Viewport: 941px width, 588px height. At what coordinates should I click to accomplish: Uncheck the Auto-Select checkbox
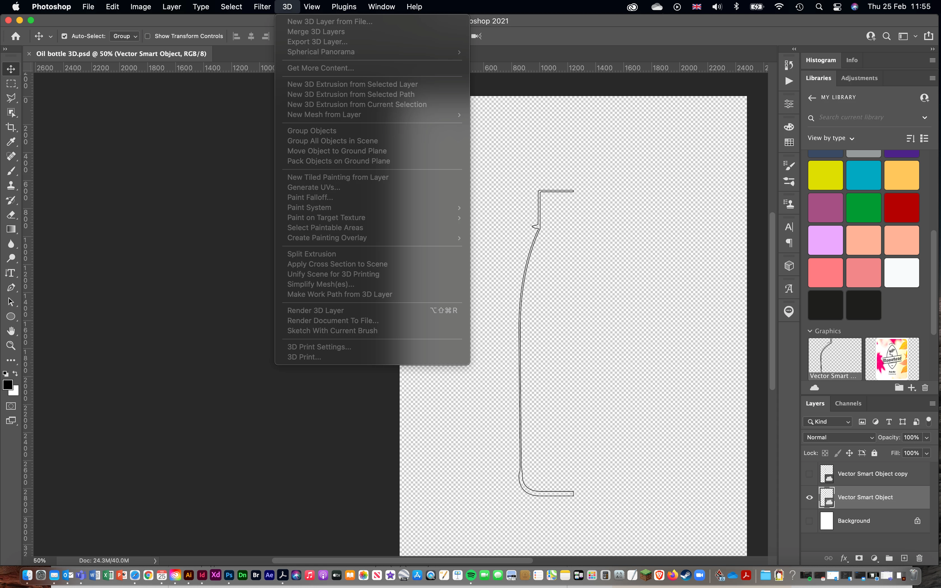64,36
